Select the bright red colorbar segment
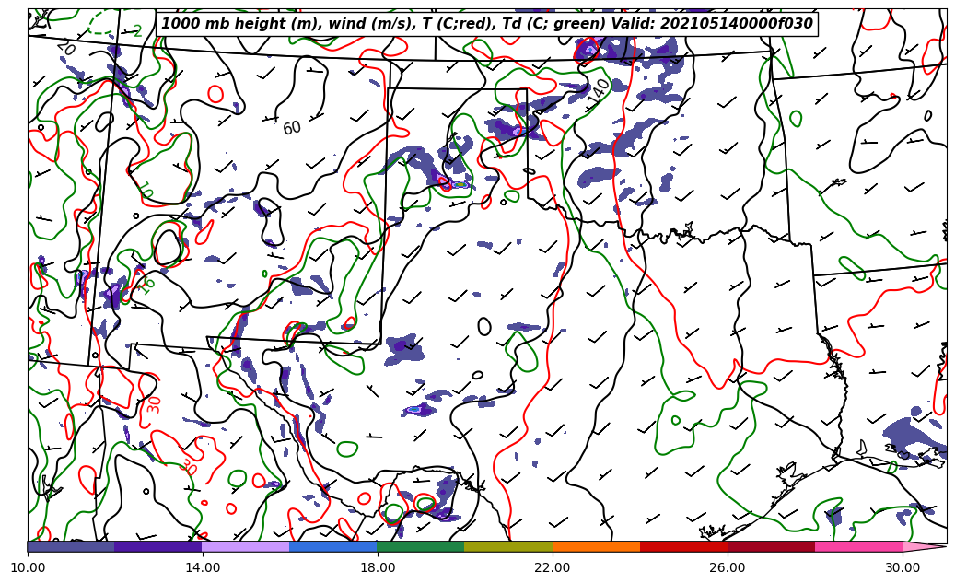This screenshot has width=955, height=583. tap(682, 546)
